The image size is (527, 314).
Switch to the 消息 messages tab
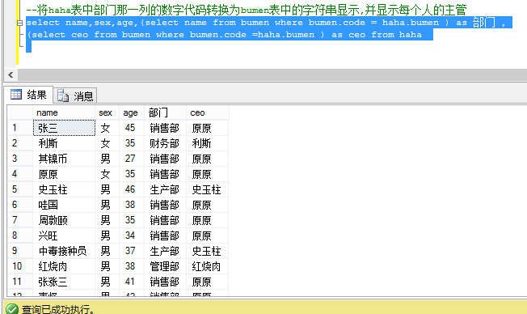click(75, 96)
